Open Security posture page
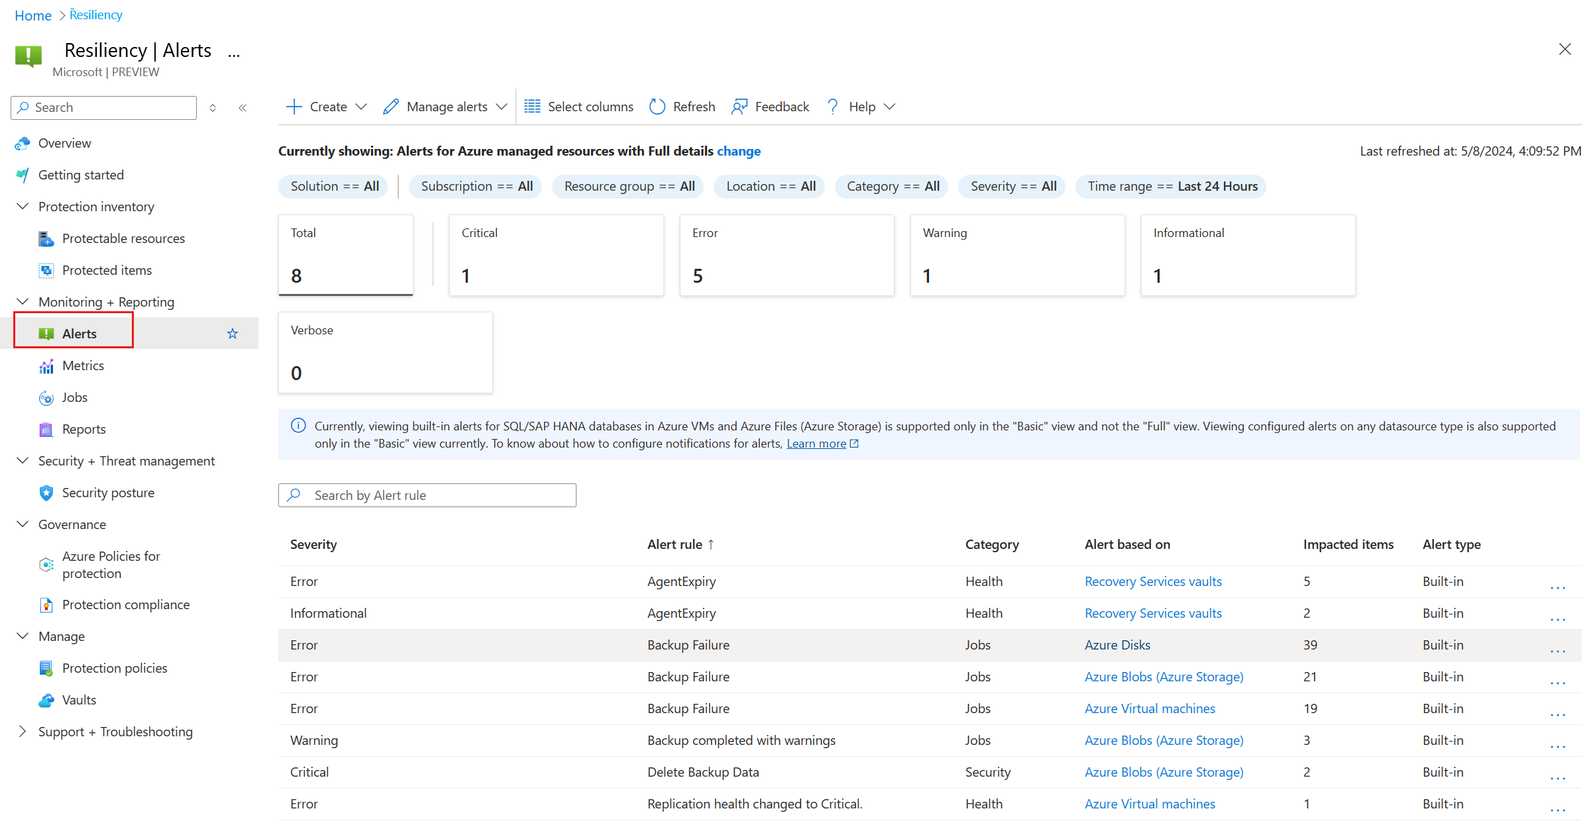1589x825 pixels. (108, 493)
